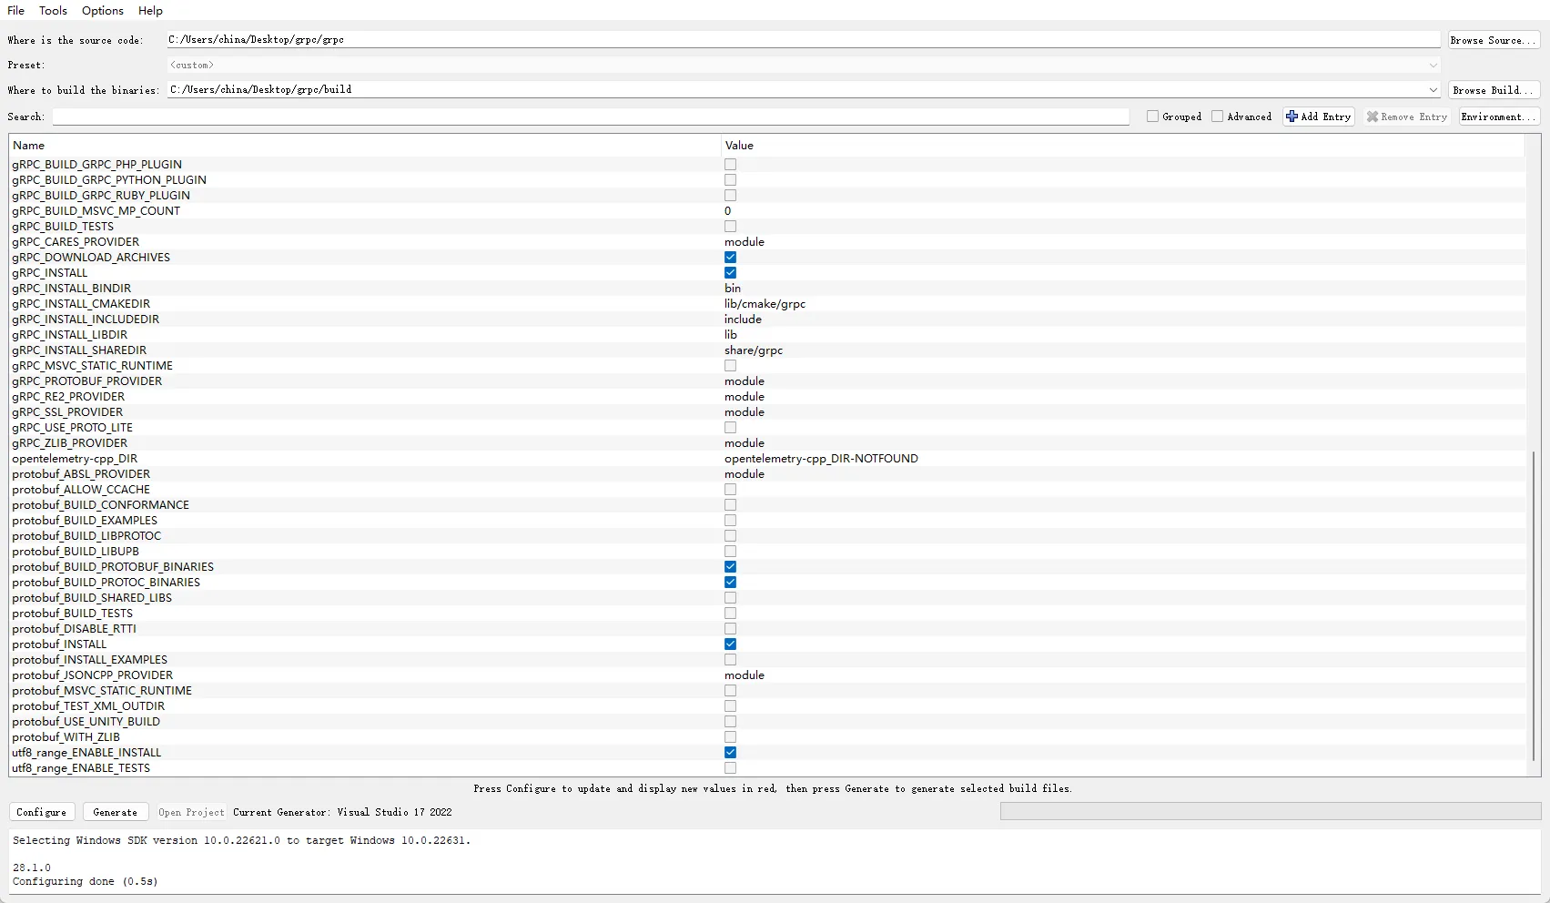Open the Environment settings dialog
1550x903 pixels.
click(1498, 117)
